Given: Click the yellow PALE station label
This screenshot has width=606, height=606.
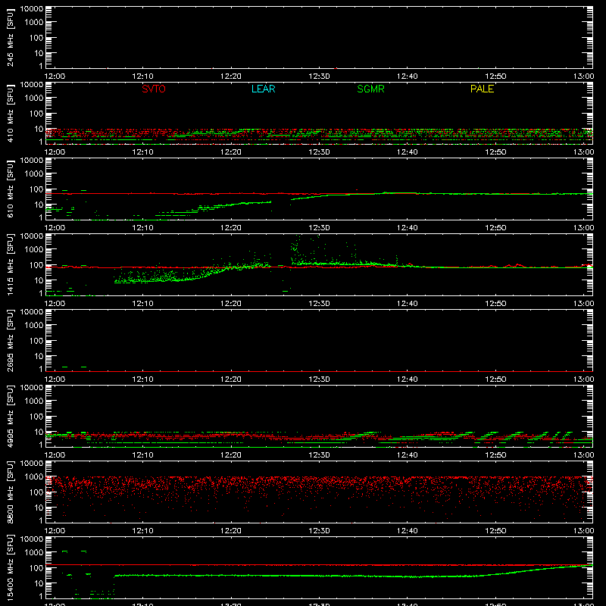Looking at the screenshot, I should 482,89.
